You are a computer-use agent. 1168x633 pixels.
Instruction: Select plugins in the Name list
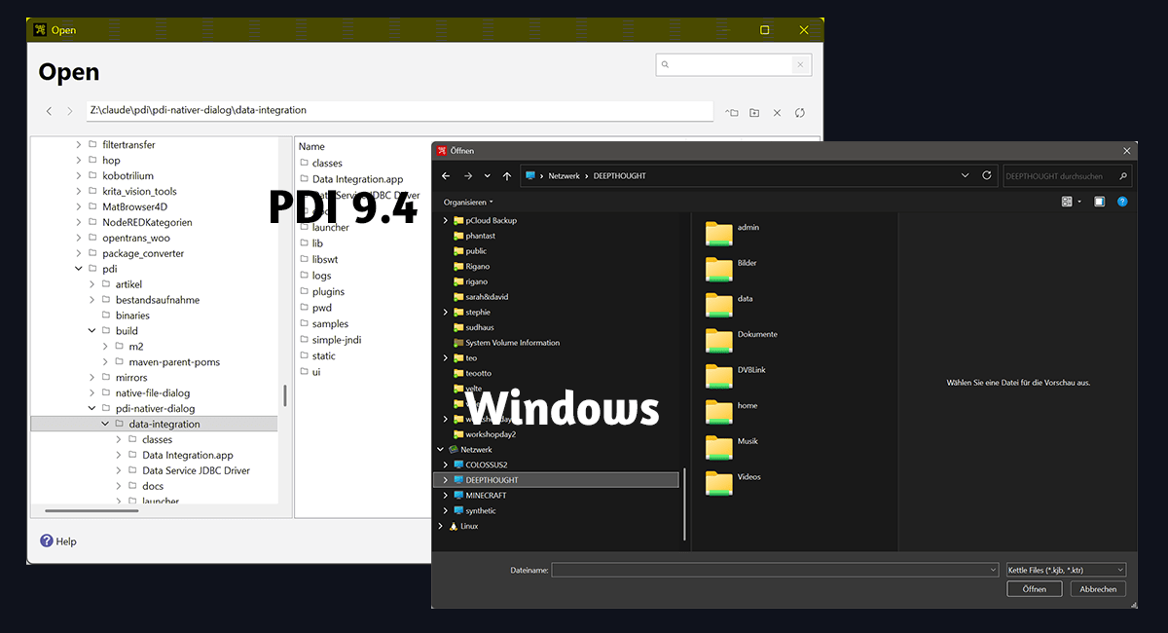pos(328,291)
